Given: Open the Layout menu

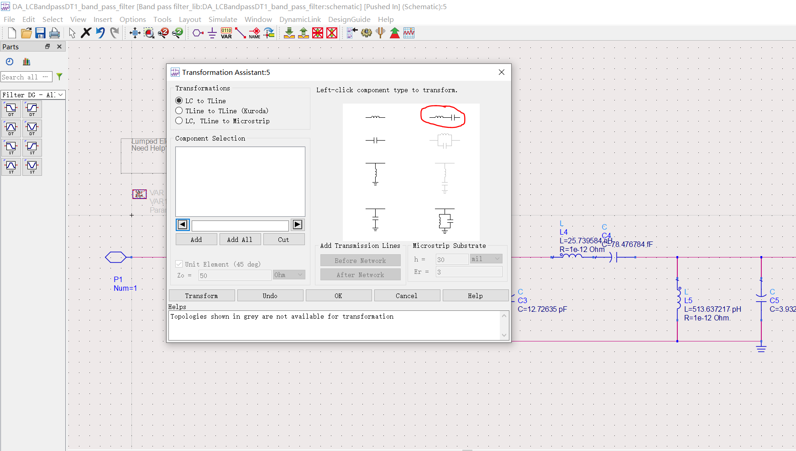Looking at the screenshot, I should 190,19.
